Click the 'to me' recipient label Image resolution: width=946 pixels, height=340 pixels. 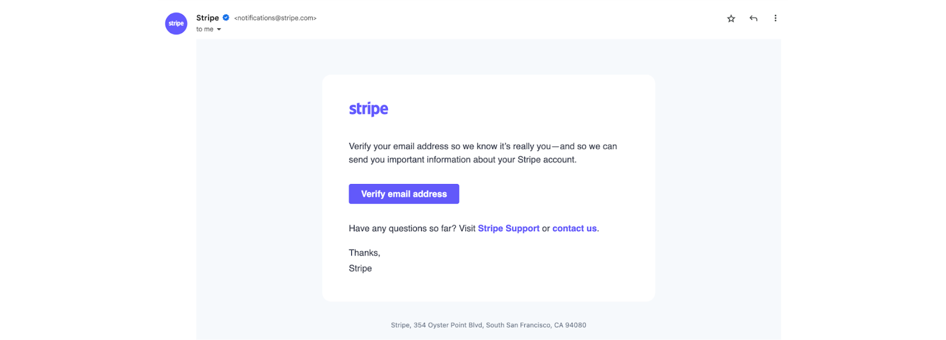coord(205,30)
